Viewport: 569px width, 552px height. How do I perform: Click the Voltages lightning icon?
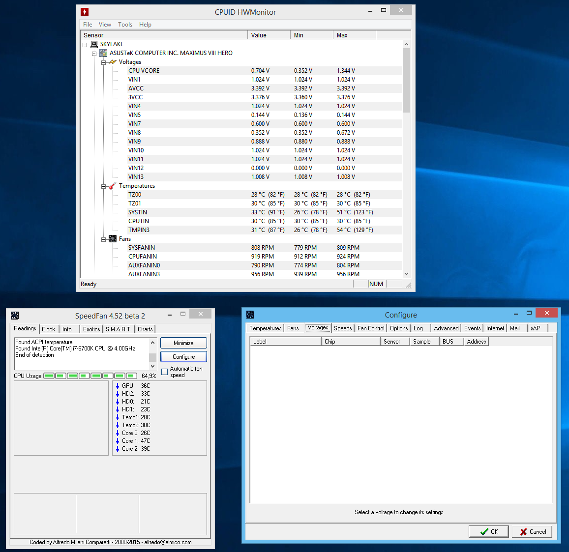(x=113, y=62)
